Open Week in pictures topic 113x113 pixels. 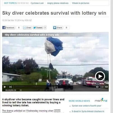click(x=80, y=3)
